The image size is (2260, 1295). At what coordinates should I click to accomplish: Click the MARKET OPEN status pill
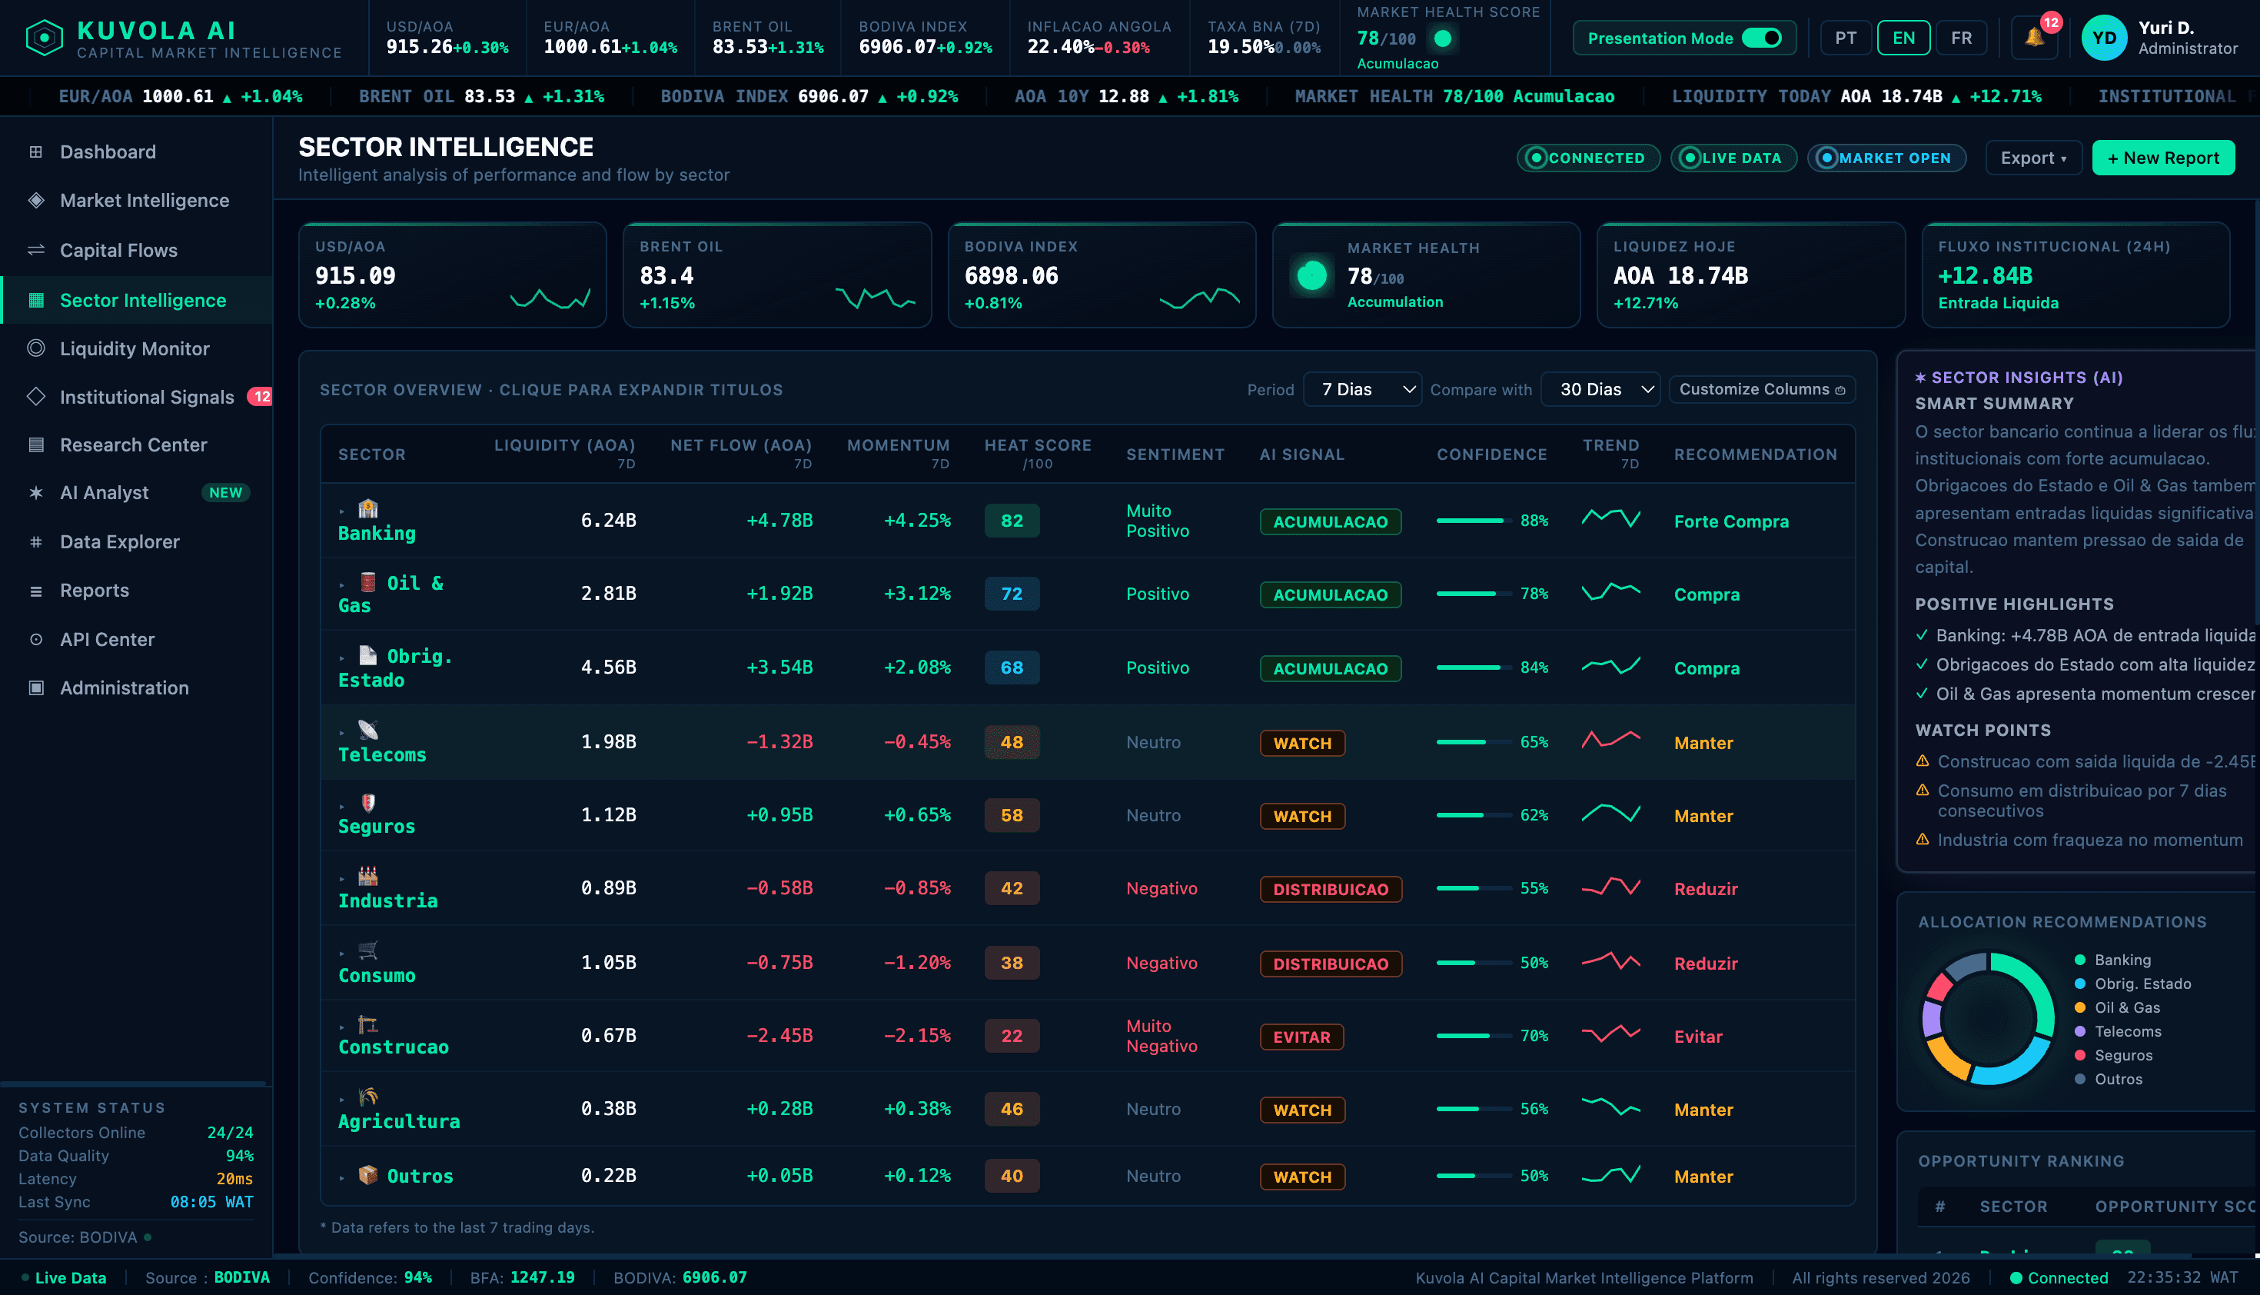click(1886, 158)
